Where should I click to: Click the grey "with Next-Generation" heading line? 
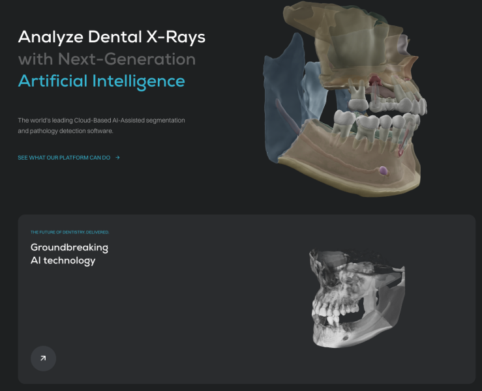(x=106, y=59)
